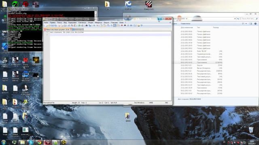Click red striped app icon on taskbar

pyautogui.click(x=47, y=142)
